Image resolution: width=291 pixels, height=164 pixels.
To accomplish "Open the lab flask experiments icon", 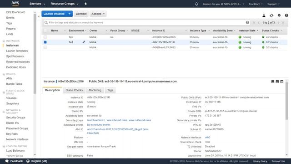I will (264, 15).
